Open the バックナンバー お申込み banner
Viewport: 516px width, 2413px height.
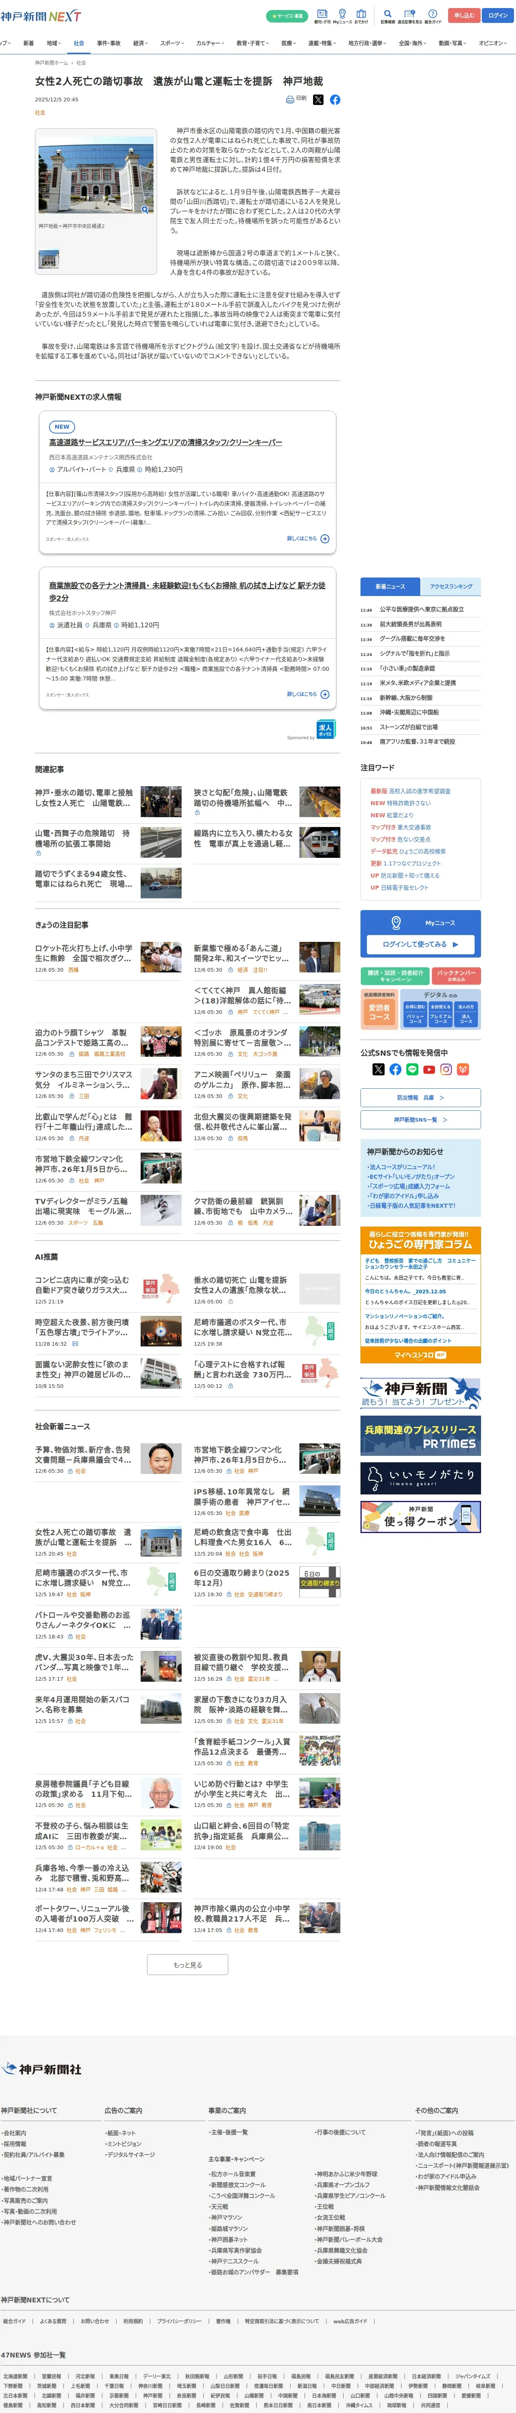pyautogui.click(x=457, y=976)
